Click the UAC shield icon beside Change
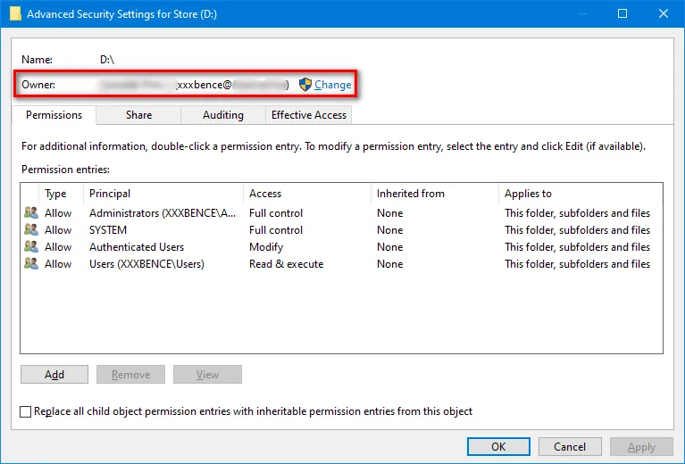The width and height of the screenshot is (685, 464). click(x=305, y=84)
